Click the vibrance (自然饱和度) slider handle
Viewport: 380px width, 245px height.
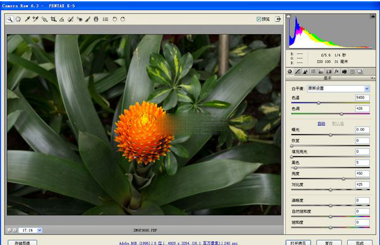coord(331,217)
